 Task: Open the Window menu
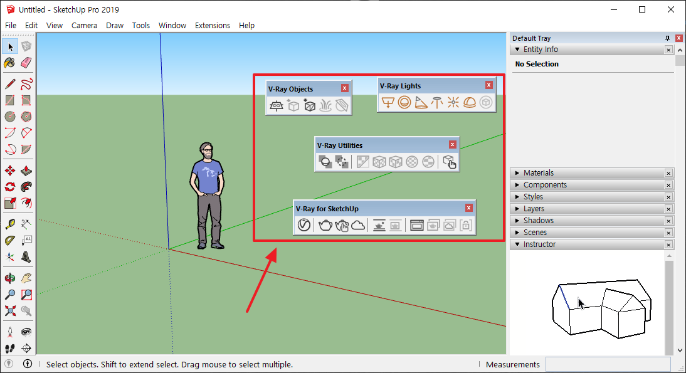pos(172,25)
